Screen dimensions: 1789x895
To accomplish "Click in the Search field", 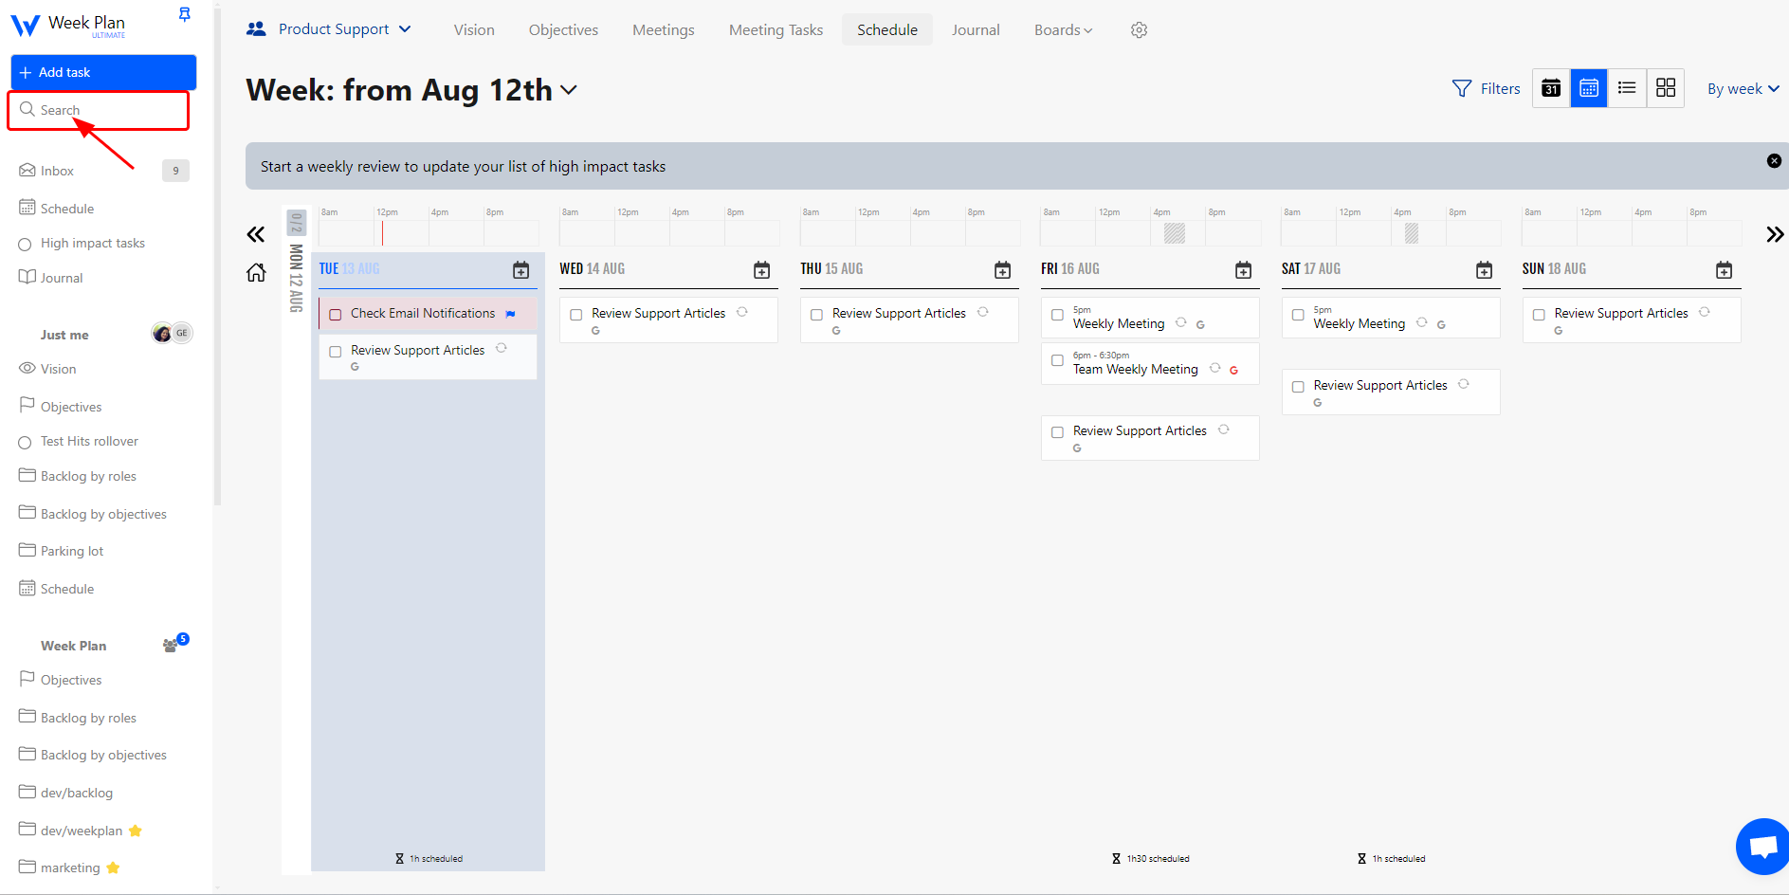I will [99, 110].
